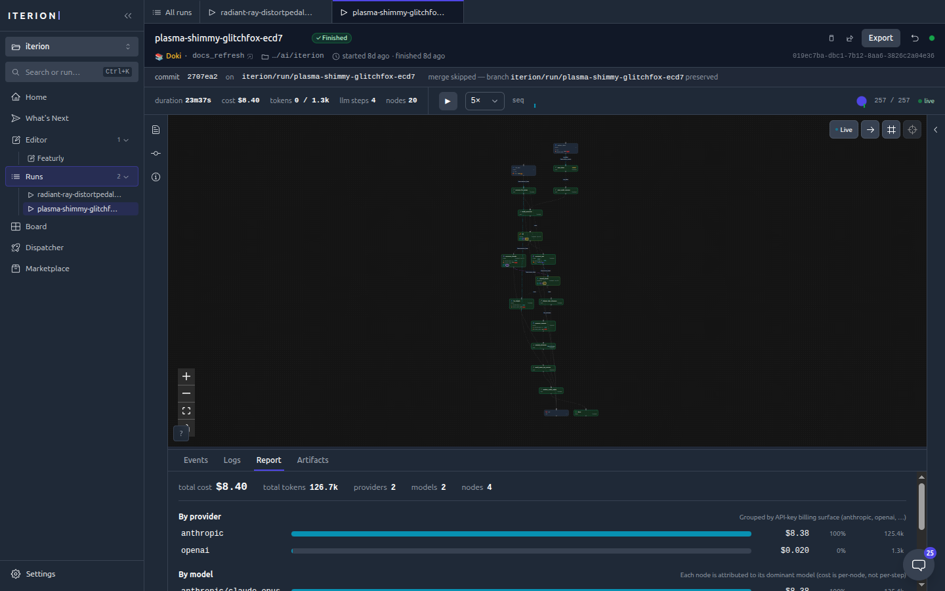Open the commit node icon left of canvas
Screen dimensions: 945x591
(156, 154)
